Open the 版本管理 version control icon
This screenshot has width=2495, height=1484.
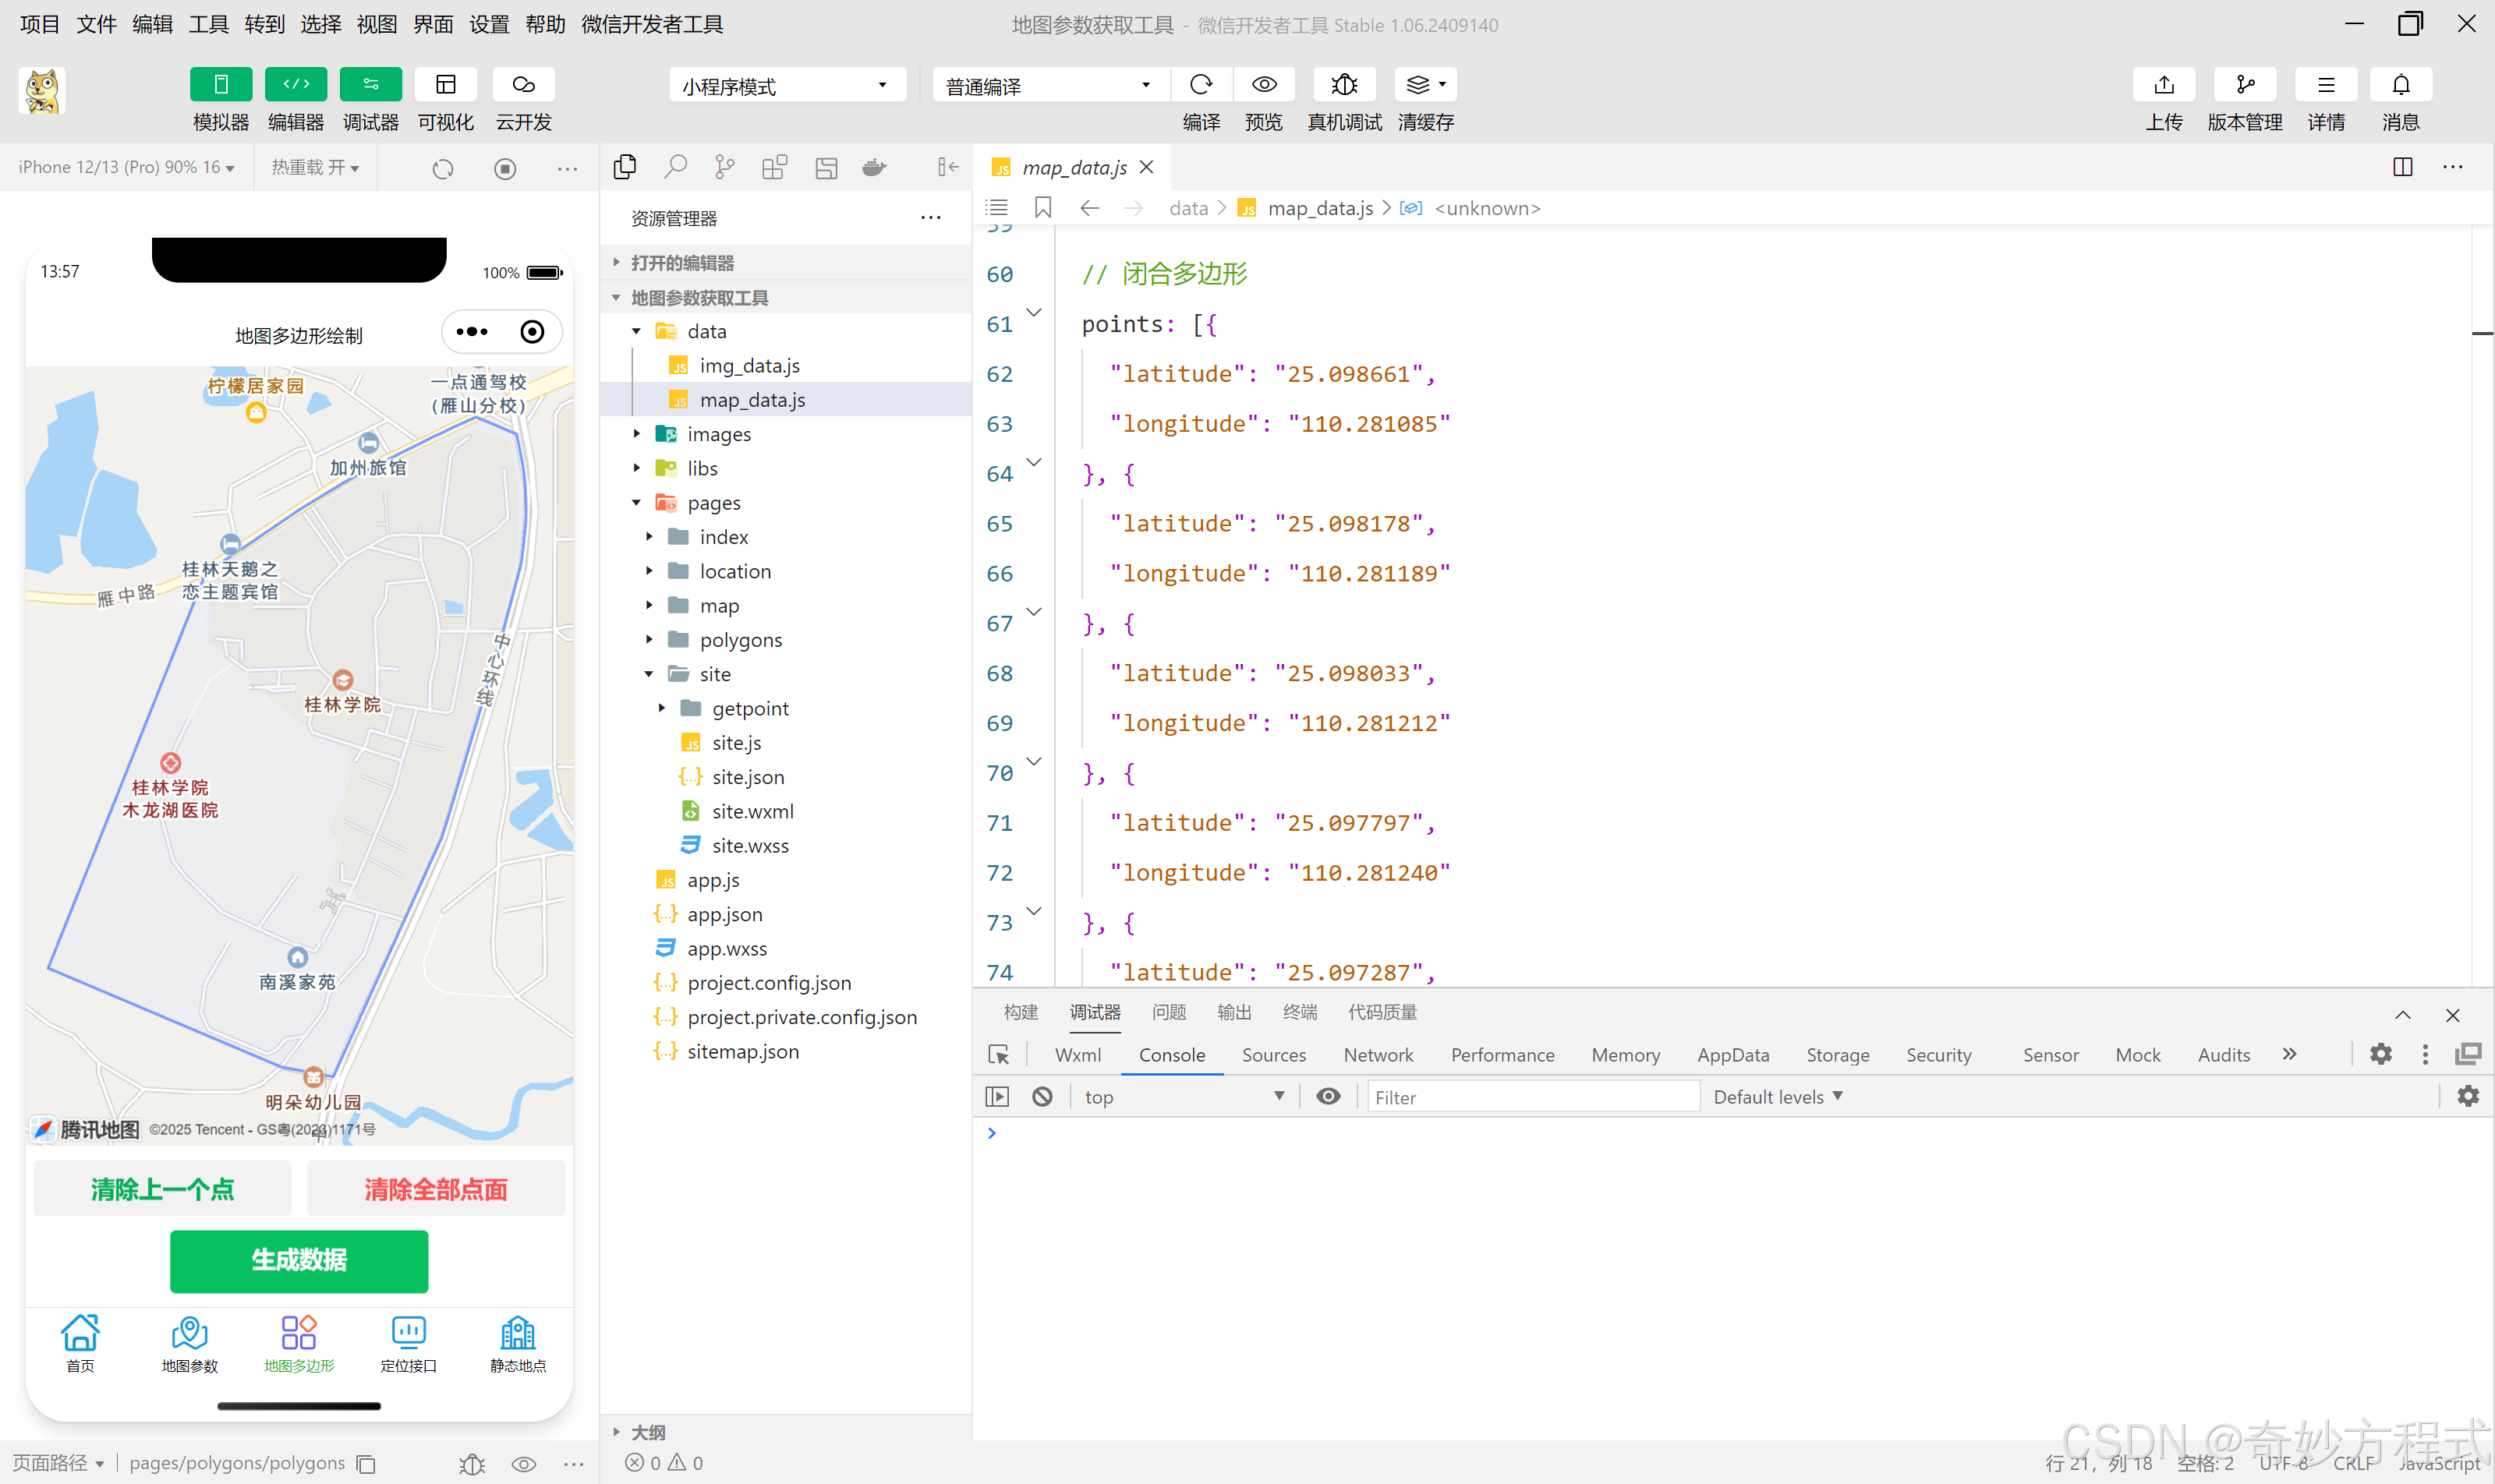(x=2244, y=85)
